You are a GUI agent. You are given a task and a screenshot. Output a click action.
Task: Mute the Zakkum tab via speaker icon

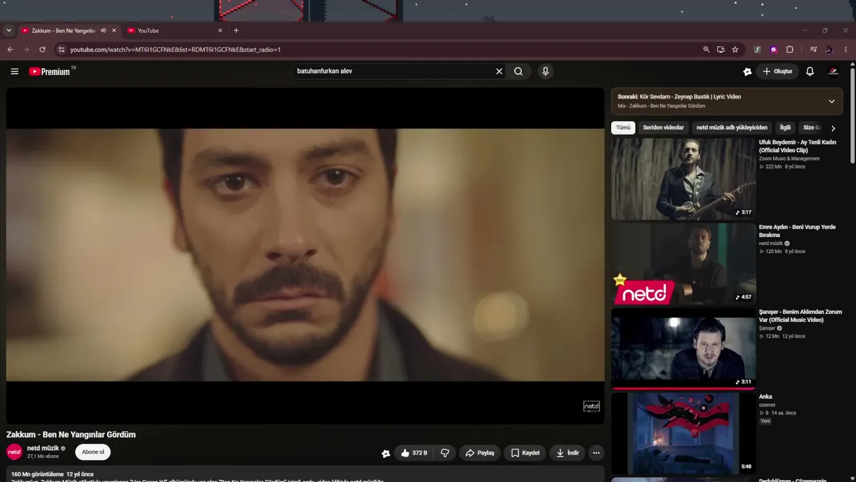click(x=103, y=31)
